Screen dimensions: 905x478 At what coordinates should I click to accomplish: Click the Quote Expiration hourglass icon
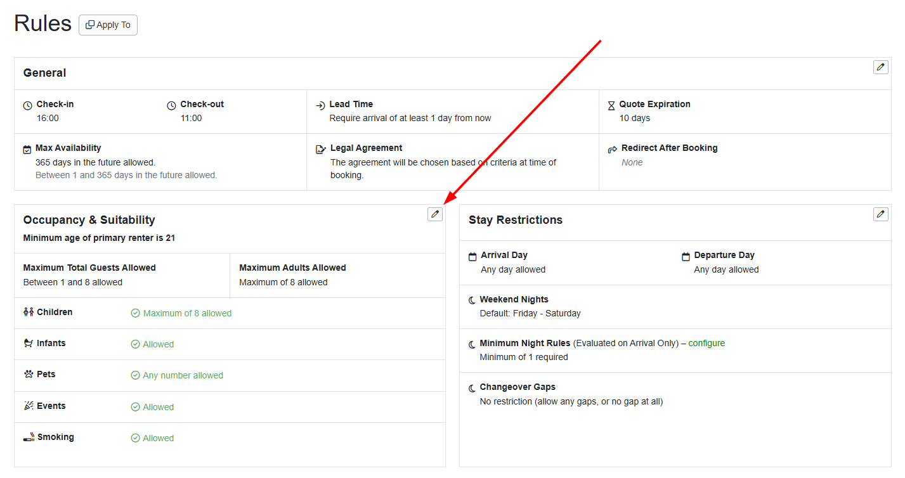[x=611, y=104]
